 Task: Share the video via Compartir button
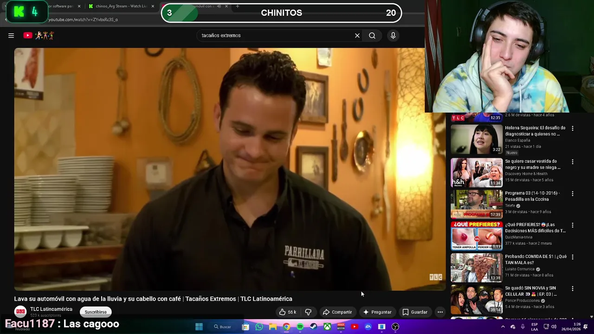pyautogui.click(x=337, y=312)
